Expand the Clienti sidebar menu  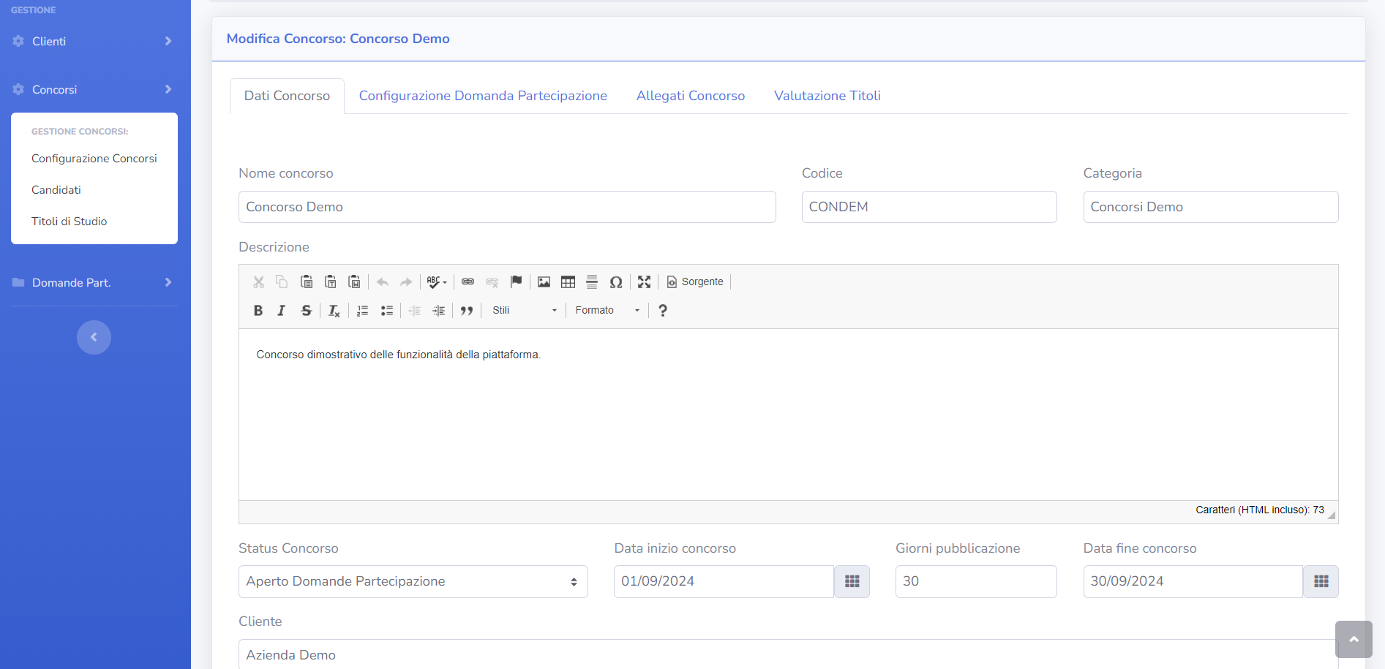point(94,41)
